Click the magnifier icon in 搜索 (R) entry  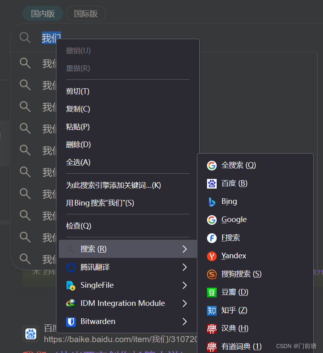(x=70, y=249)
